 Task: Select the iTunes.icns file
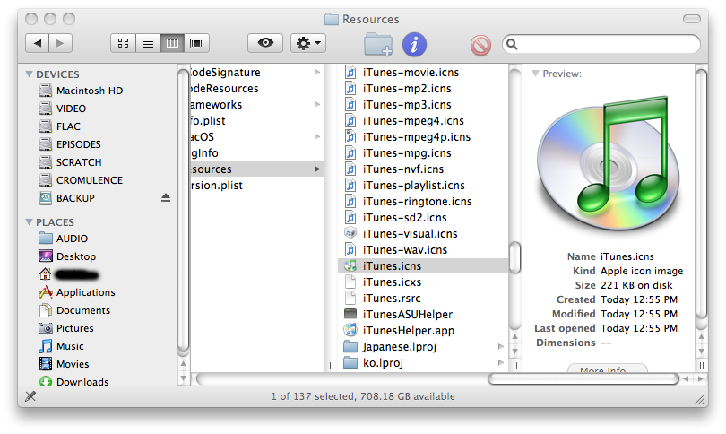[423, 265]
